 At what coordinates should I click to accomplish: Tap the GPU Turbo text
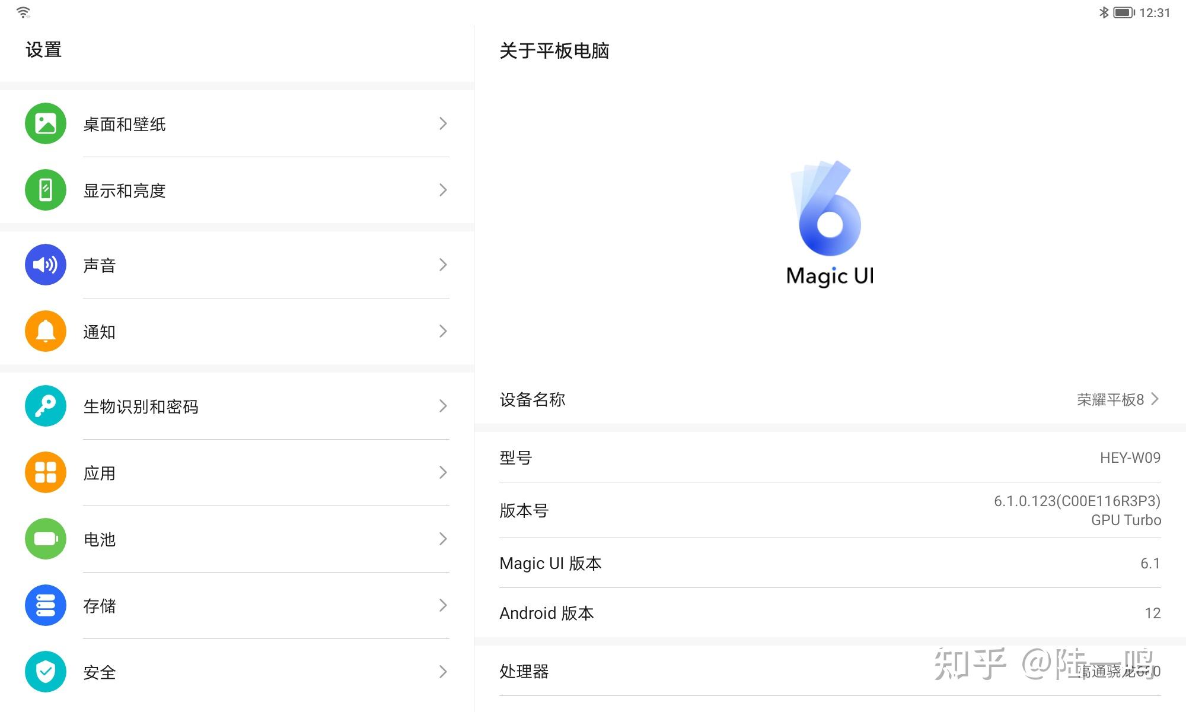click(x=1126, y=520)
